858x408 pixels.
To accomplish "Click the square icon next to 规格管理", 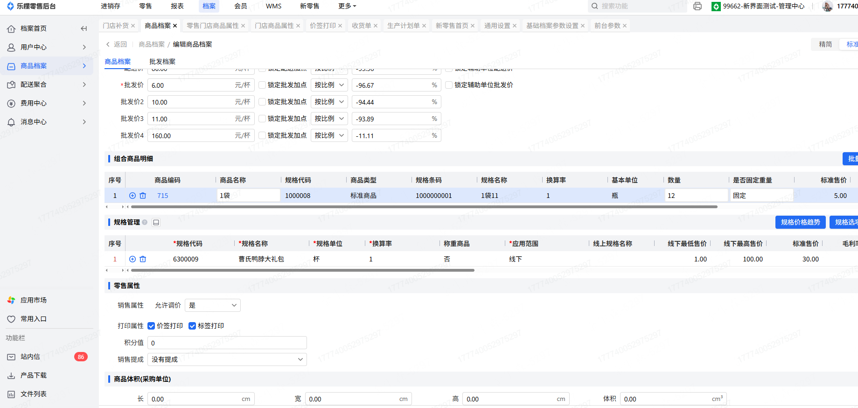I will tap(156, 222).
